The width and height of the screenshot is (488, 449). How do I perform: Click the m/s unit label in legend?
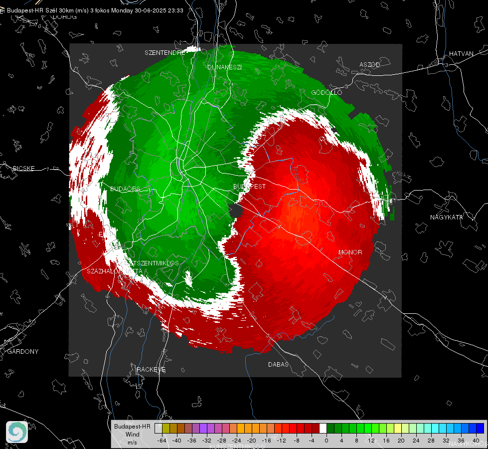(x=132, y=442)
